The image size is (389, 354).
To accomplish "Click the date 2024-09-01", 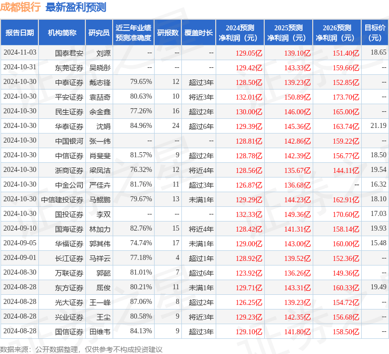I will coord(20,257).
